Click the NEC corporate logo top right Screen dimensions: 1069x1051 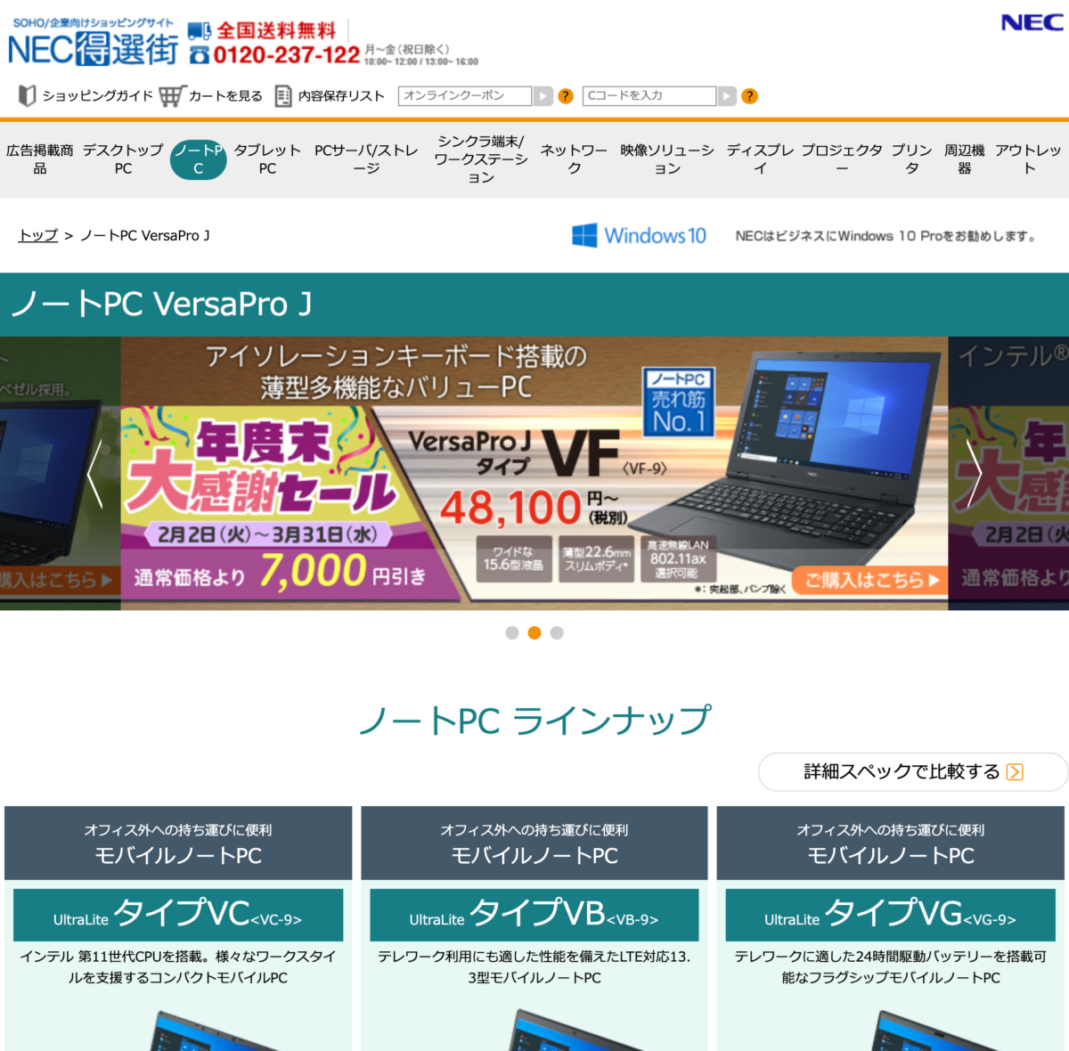coord(1032,22)
